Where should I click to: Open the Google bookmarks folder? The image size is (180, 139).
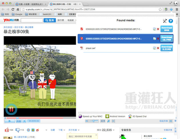(x=17, y=14)
